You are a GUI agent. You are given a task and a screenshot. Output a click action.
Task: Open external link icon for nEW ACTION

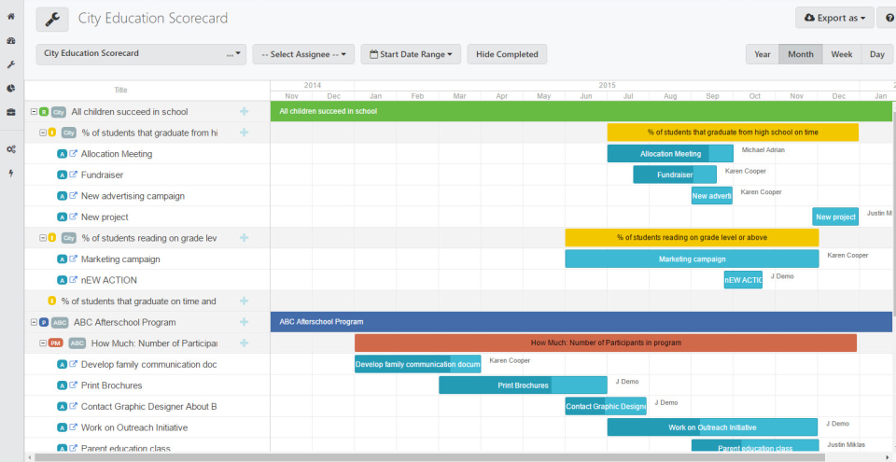73,280
